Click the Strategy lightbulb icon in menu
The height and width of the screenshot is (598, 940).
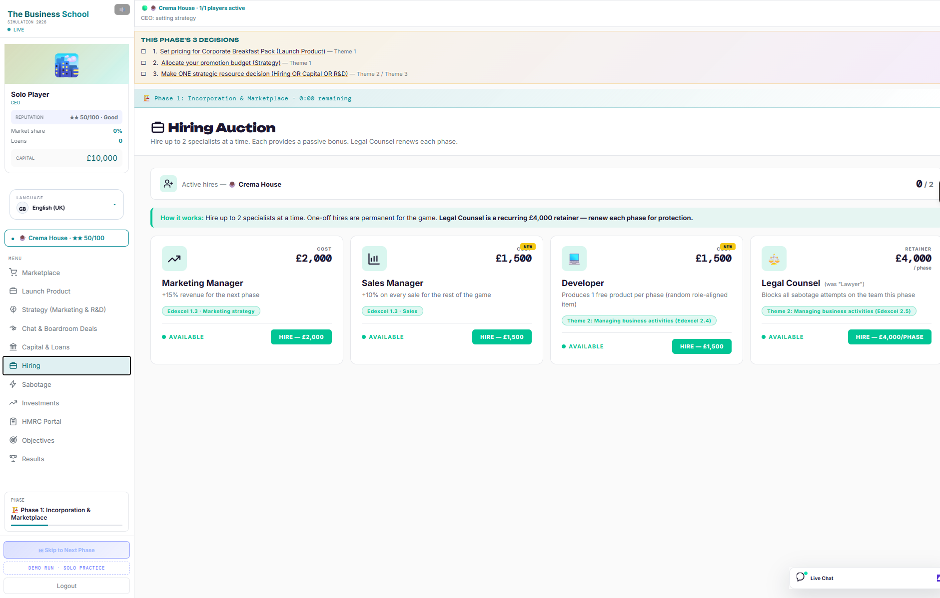[13, 309]
